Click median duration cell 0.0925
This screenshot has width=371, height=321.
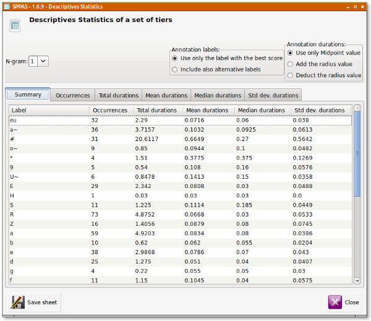coord(246,130)
